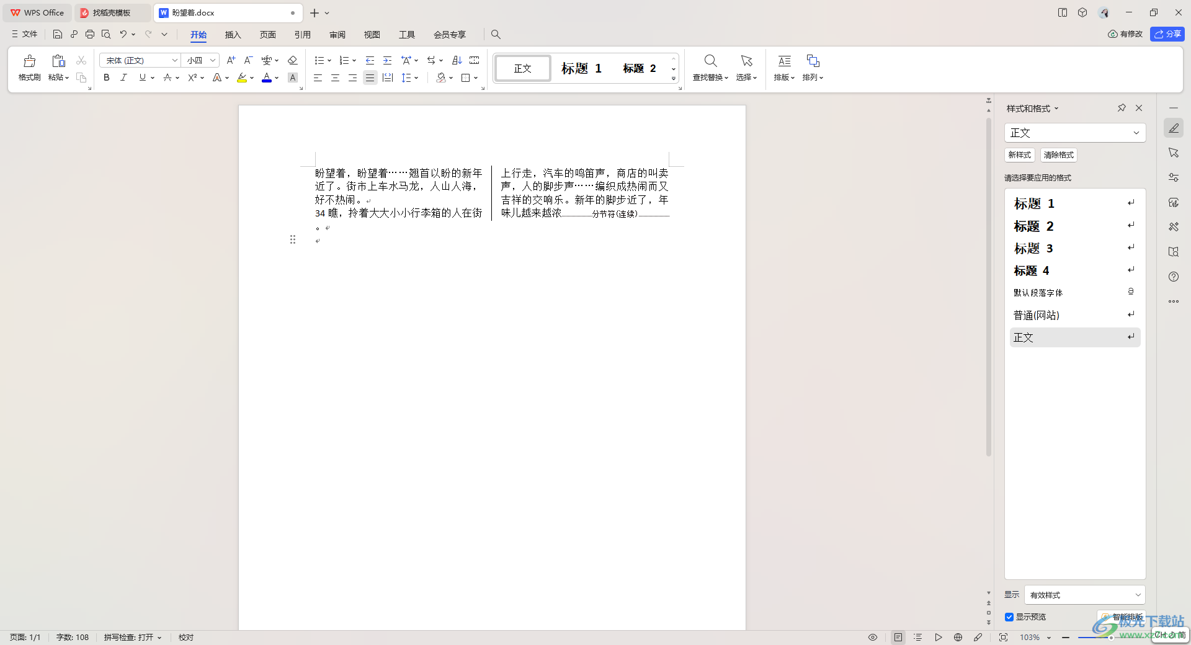
Task: Click the increase indent icon
Action: point(387,60)
